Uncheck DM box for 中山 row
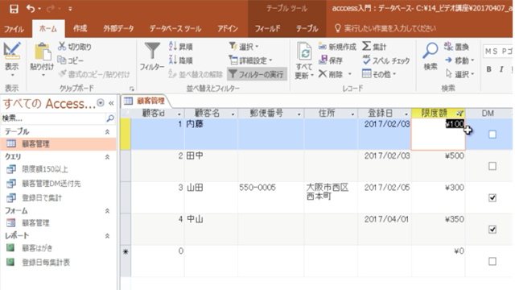The image size is (515, 290). [492, 230]
